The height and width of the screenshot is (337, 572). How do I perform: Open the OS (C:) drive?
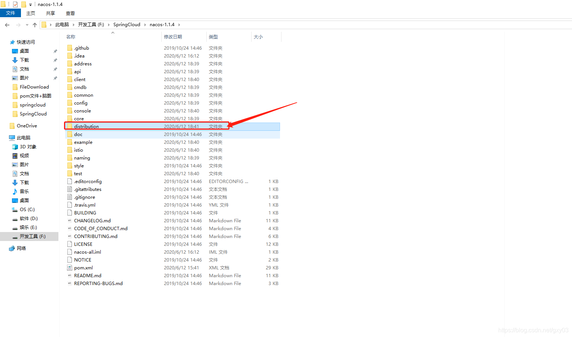pyautogui.click(x=27, y=210)
